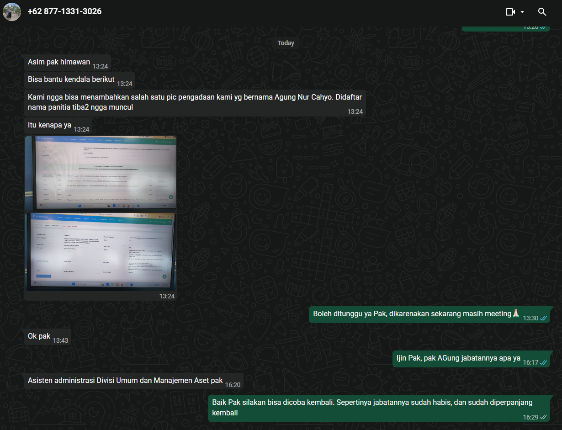
Task: Select the "Itu kenapa ya" message
Action: [x=49, y=125]
